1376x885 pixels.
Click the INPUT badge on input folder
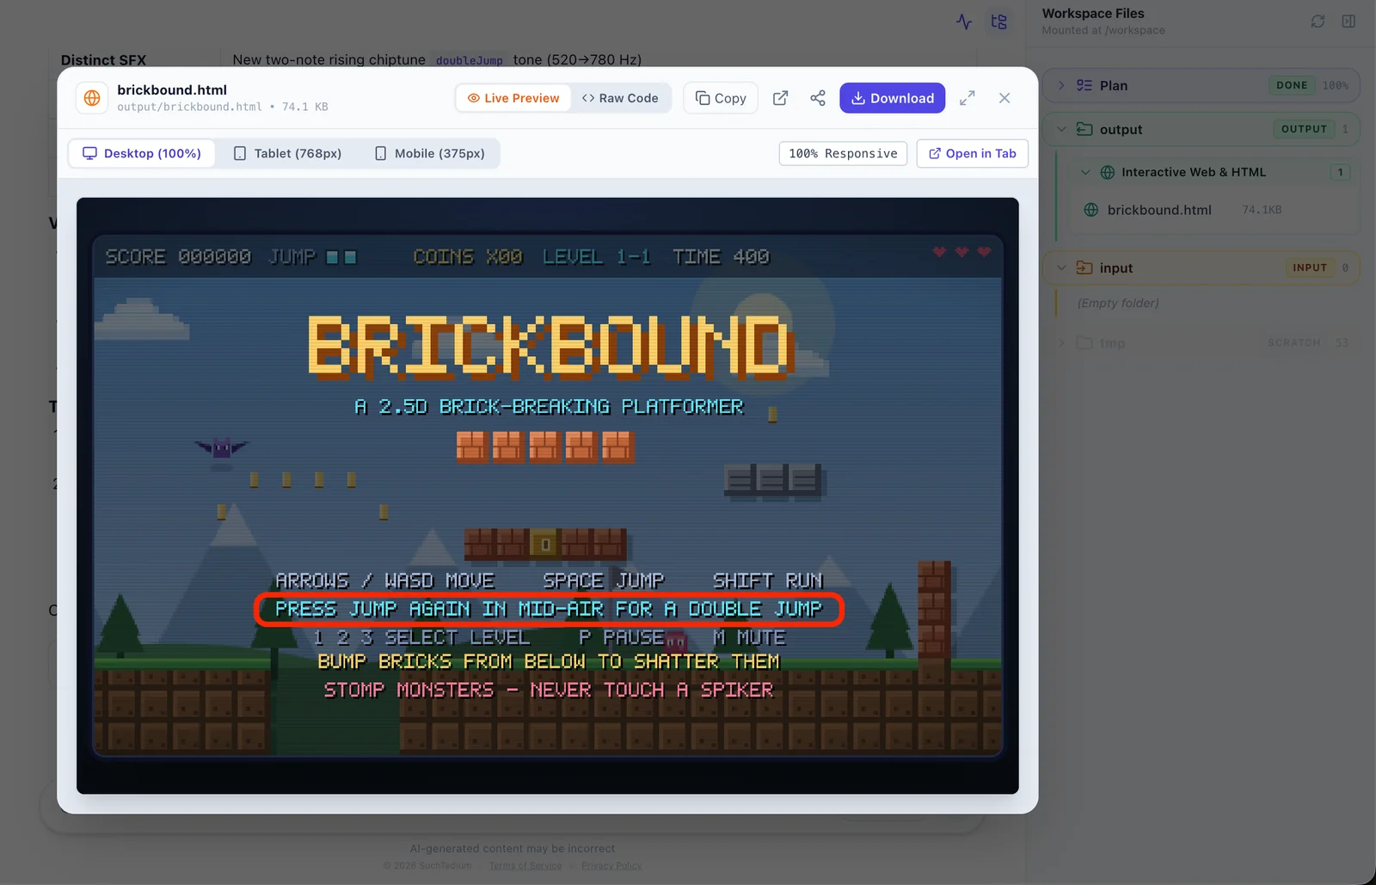click(1310, 267)
